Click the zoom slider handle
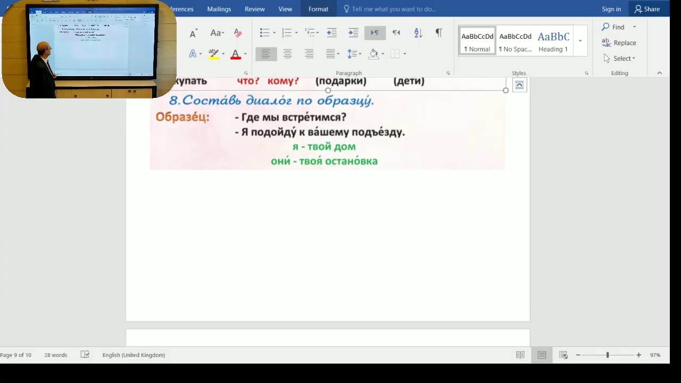The width and height of the screenshot is (681, 383). 608,355
